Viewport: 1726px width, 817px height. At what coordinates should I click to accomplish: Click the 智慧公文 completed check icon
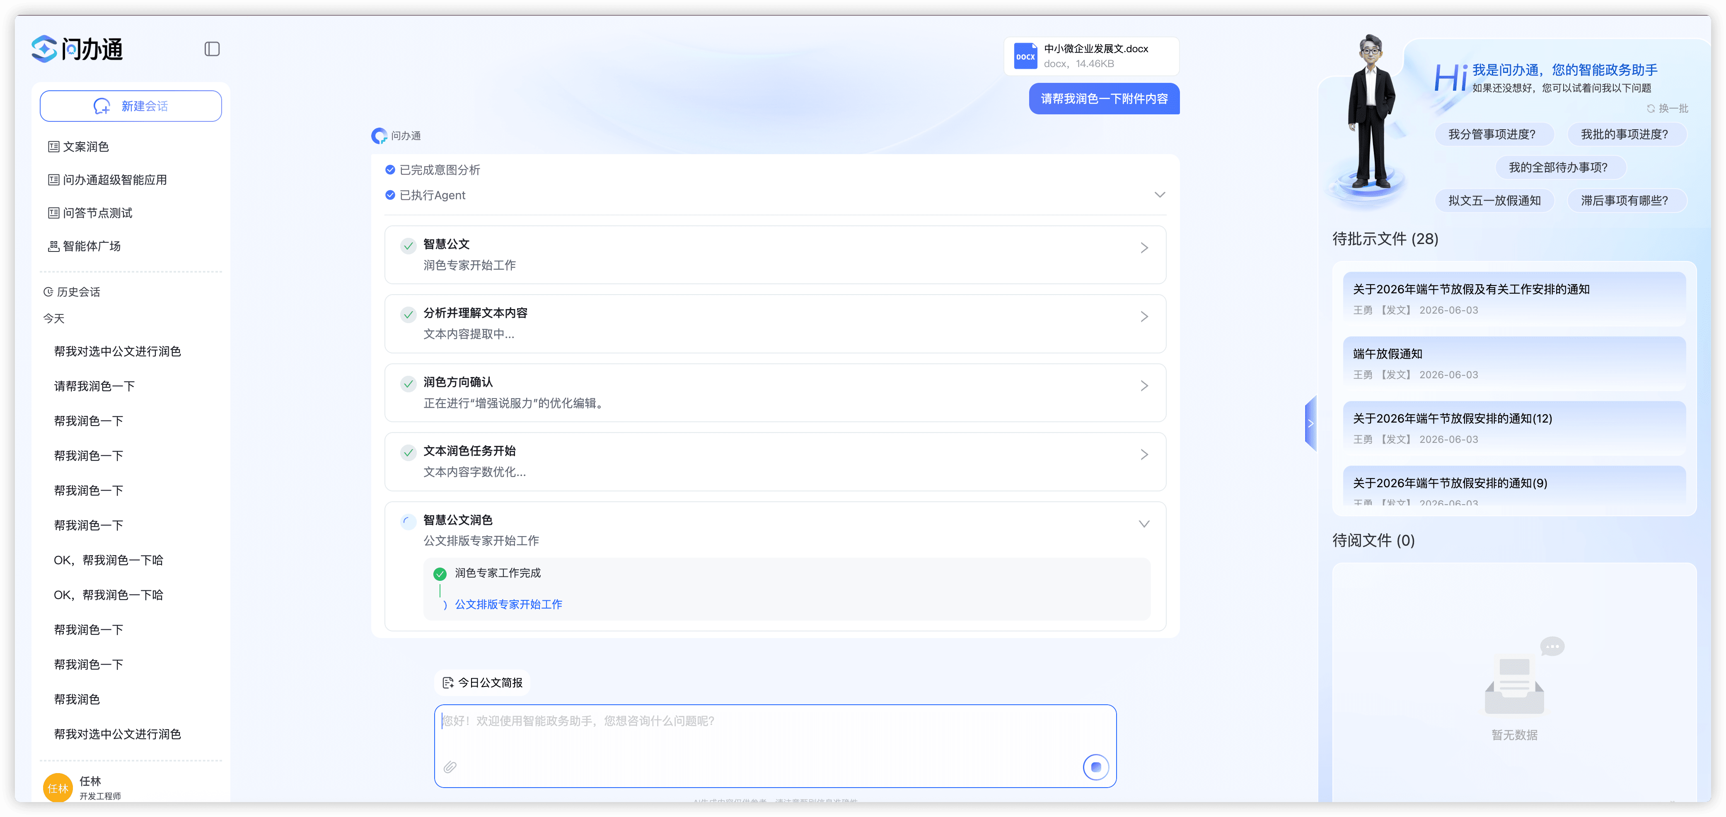(x=408, y=247)
